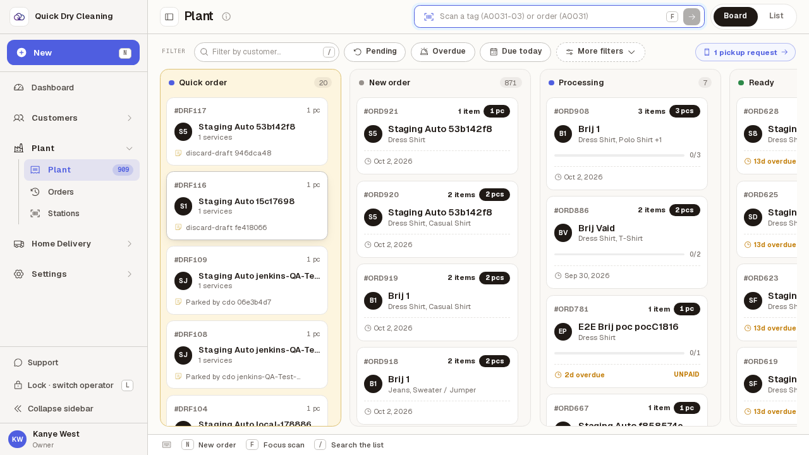Click the keyboard shortcuts icon in footer
The image size is (809, 455).
[x=166, y=445]
